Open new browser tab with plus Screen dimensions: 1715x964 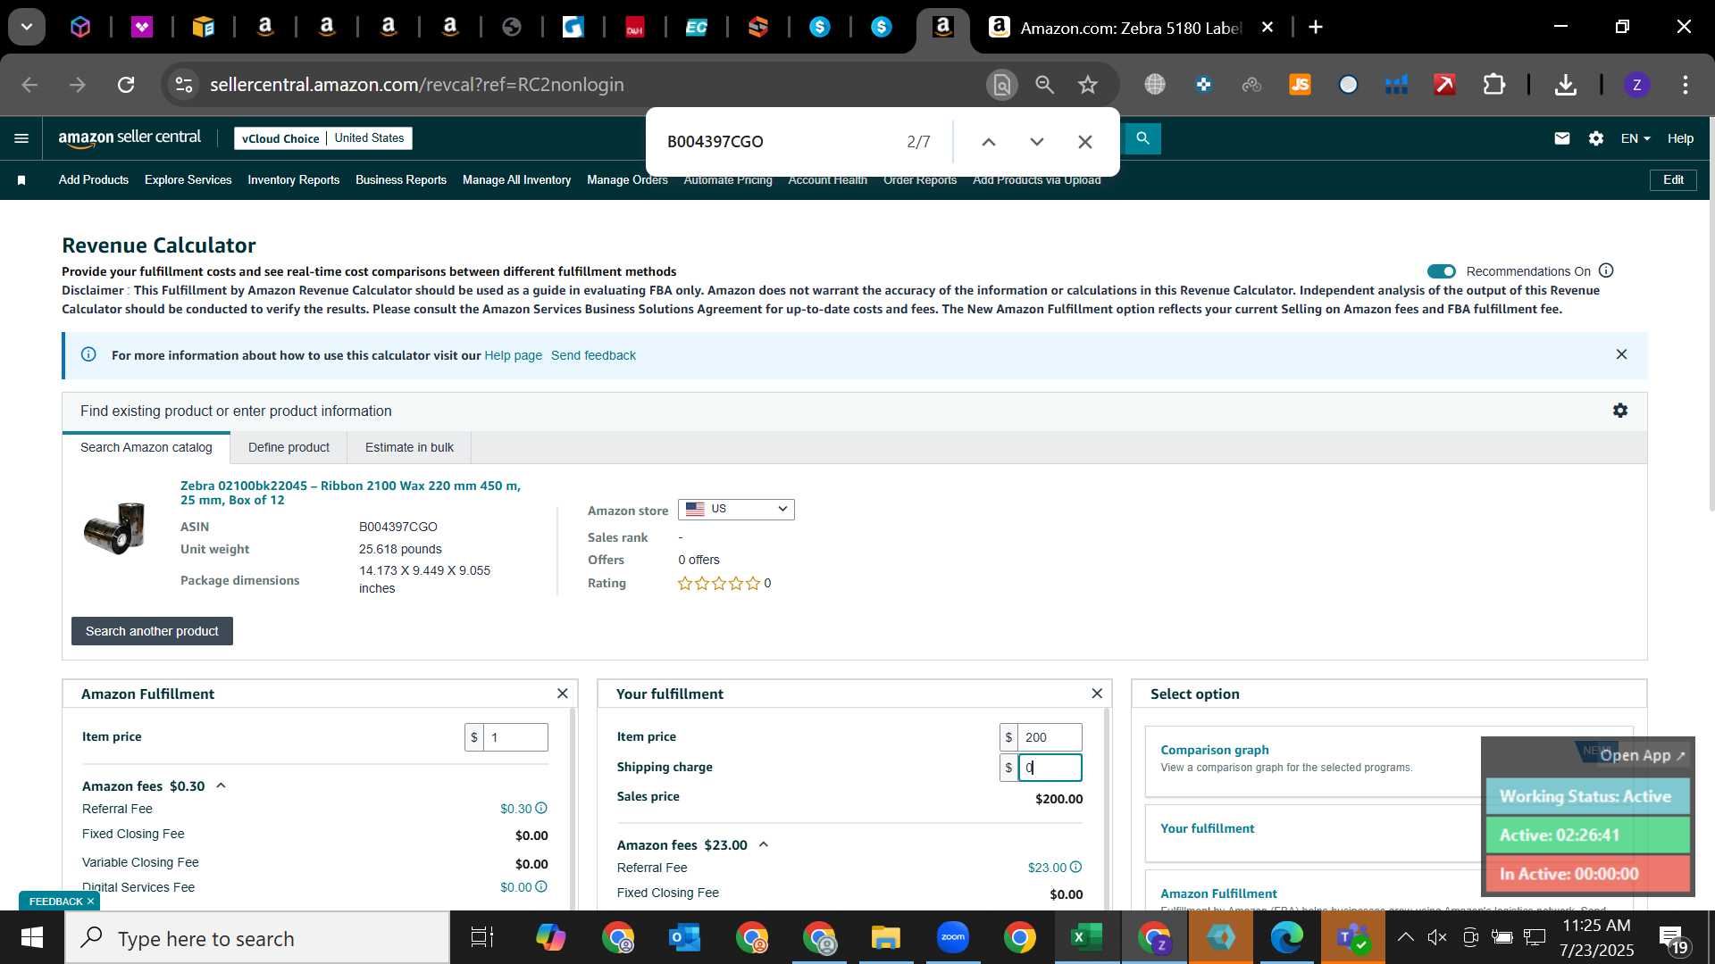click(1315, 28)
